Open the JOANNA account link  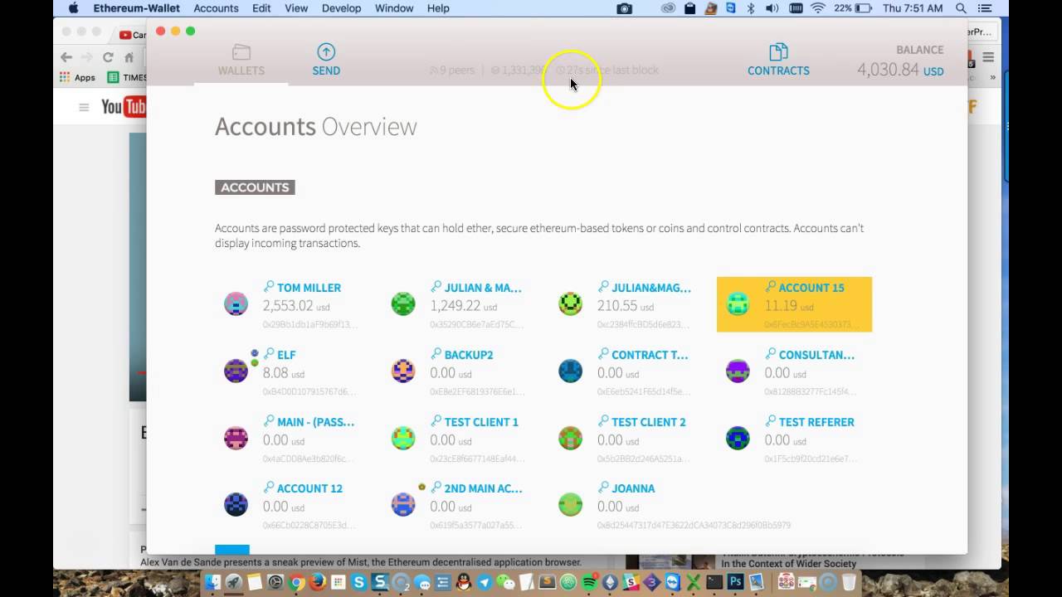tap(633, 488)
